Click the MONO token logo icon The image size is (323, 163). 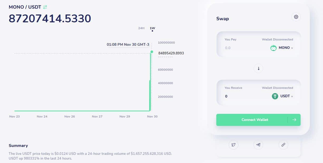pos(273,48)
